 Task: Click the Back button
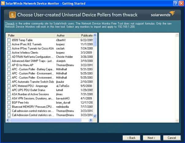(x=131, y=138)
